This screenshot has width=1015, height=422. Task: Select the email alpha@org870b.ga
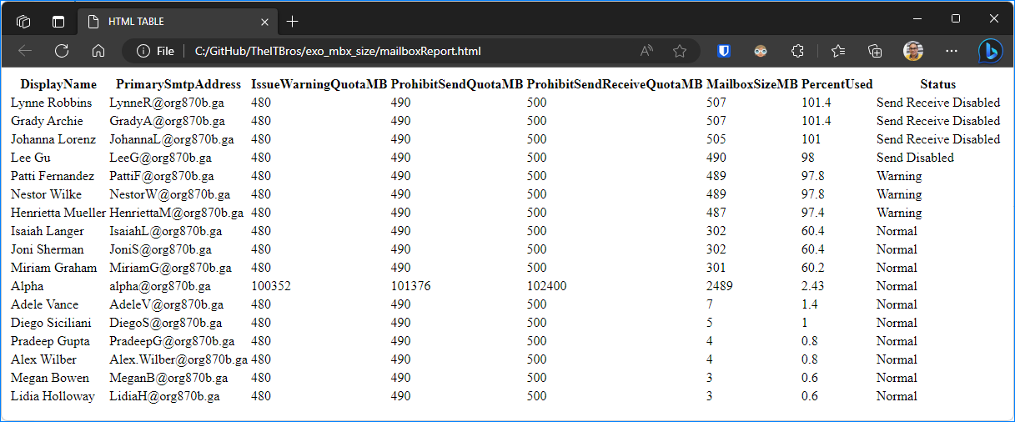[160, 286]
